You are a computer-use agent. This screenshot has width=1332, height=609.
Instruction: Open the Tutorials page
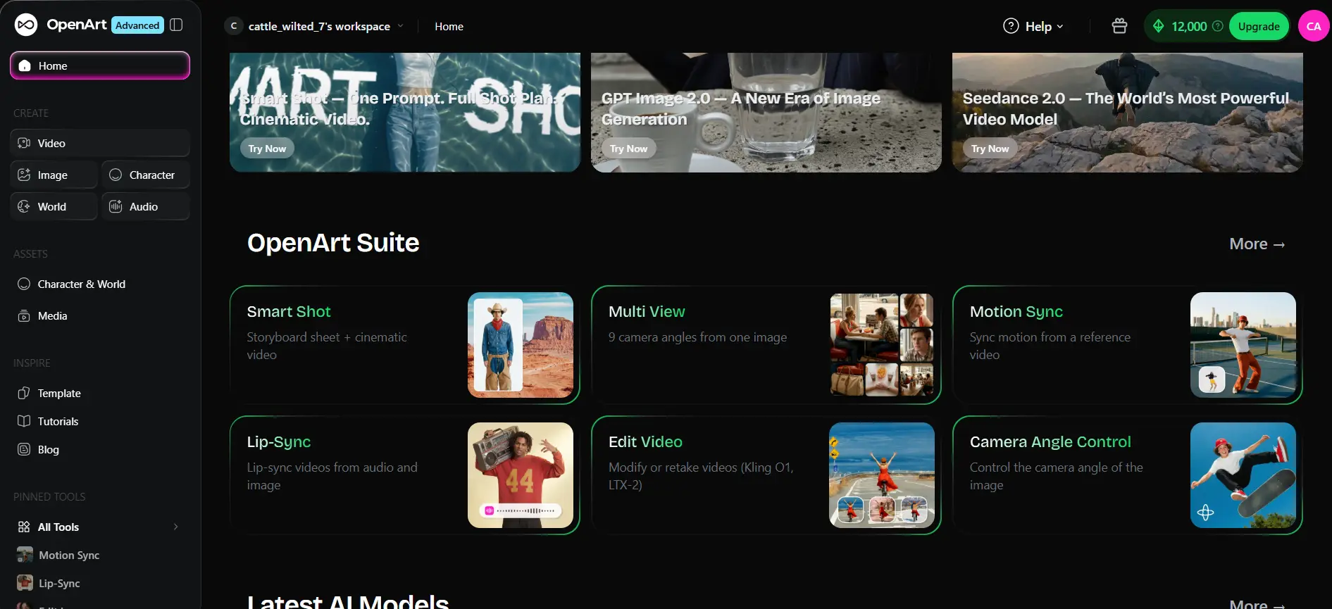(x=100, y=421)
